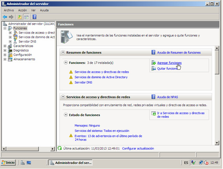Click the Server Manager quick launch taskbar icon

(22, 163)
